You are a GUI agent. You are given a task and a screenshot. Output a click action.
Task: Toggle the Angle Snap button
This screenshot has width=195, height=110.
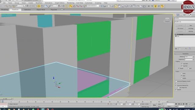pos(74,6)
